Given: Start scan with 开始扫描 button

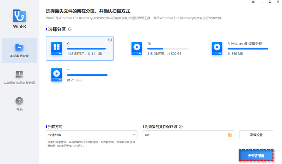Looking at the screenshot, I should (256, 155).
